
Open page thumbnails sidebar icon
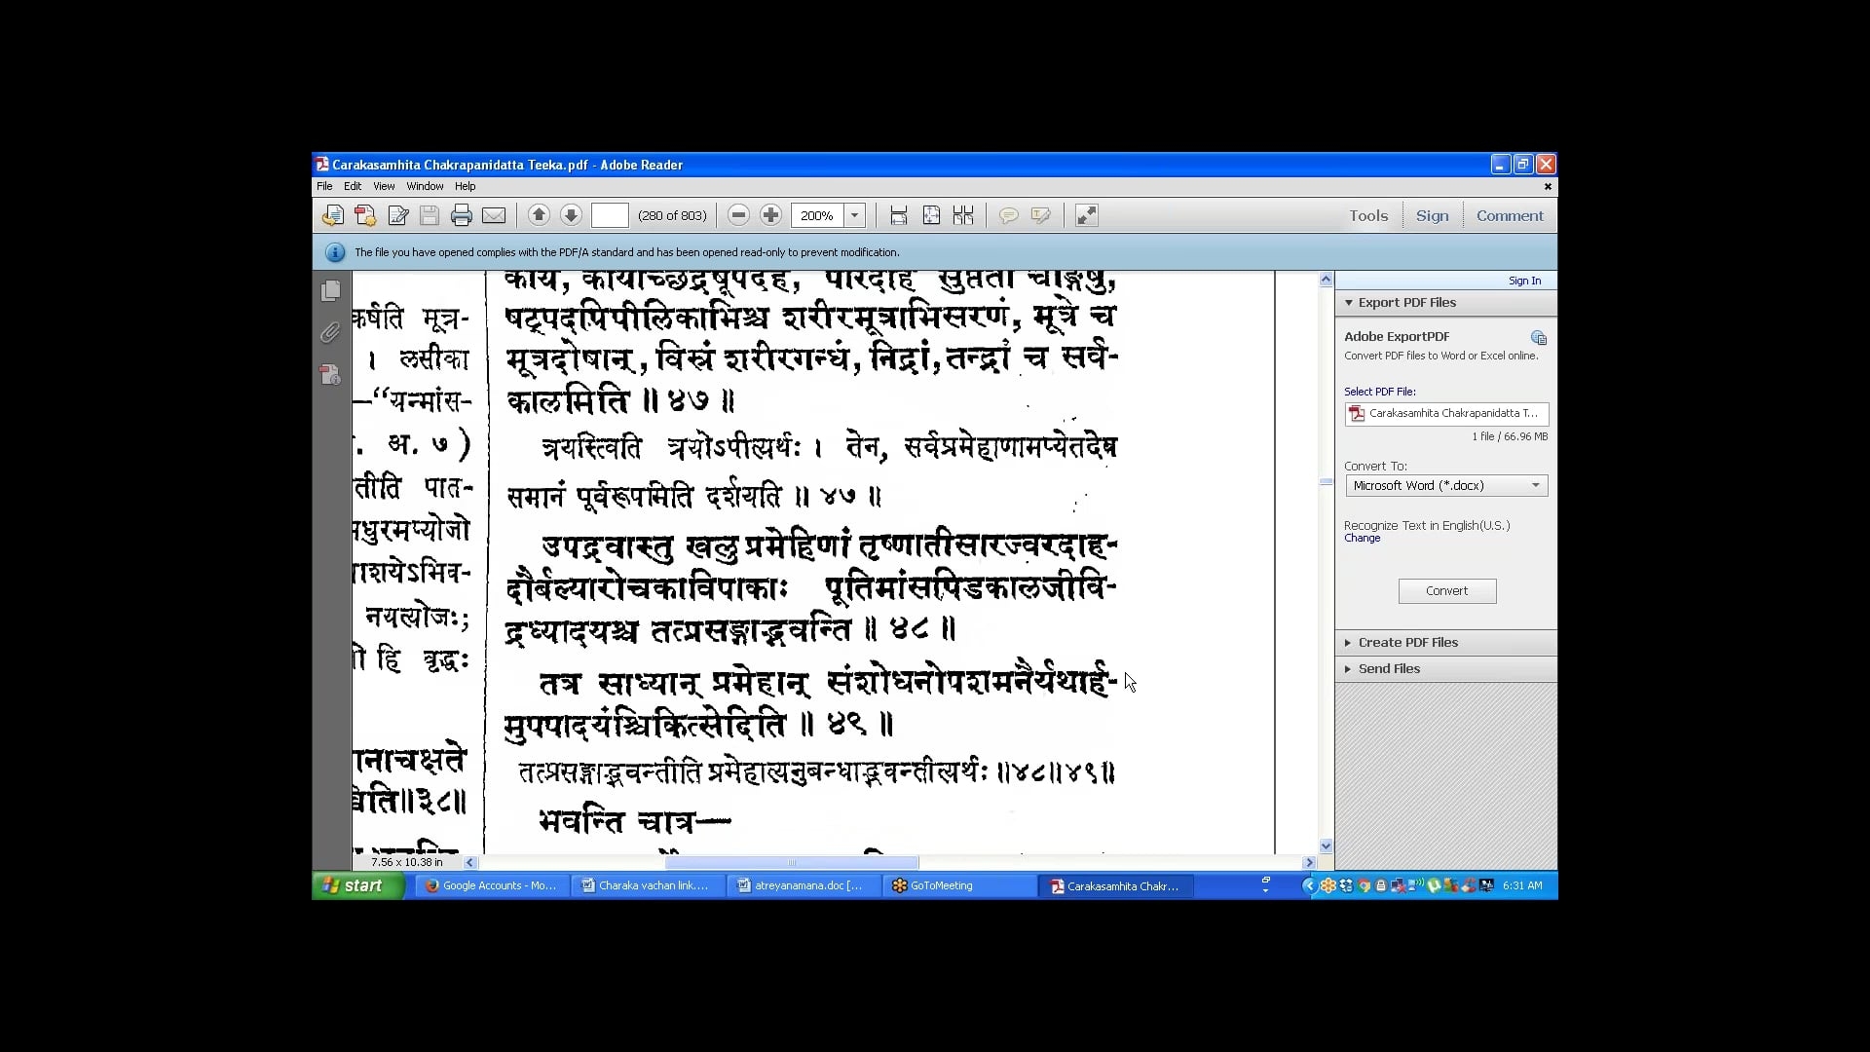tap(331, 291)
